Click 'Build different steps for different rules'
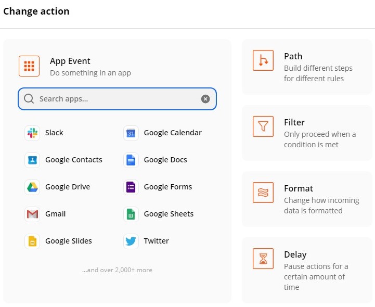Image resolution: width=375 pixels, height=307 pixels. pos(318,73)
